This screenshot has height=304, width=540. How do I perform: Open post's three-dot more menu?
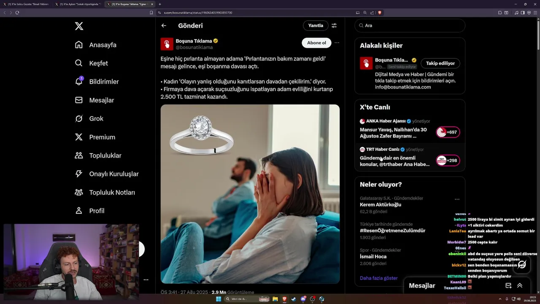337,43
